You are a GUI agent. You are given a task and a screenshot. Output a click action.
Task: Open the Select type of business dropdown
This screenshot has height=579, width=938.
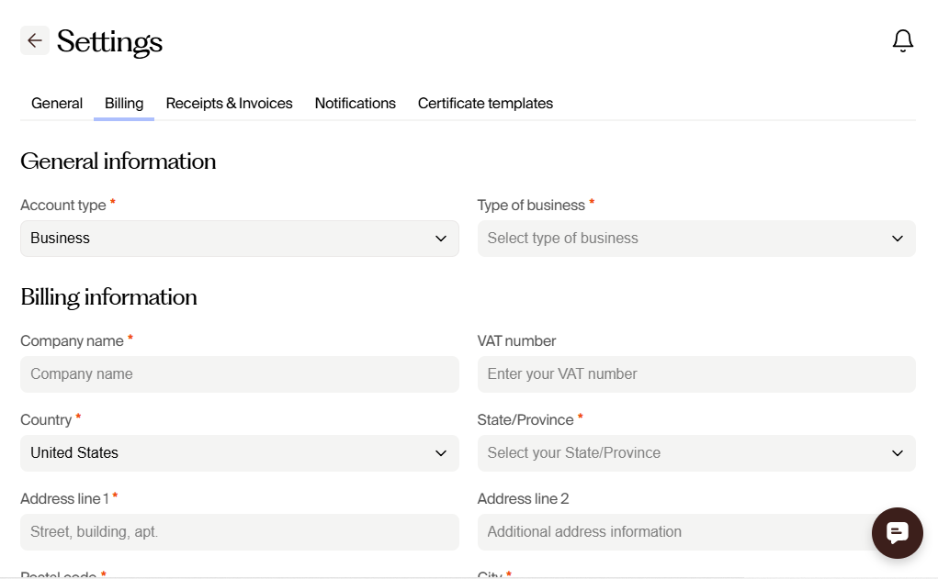[695, 239]
